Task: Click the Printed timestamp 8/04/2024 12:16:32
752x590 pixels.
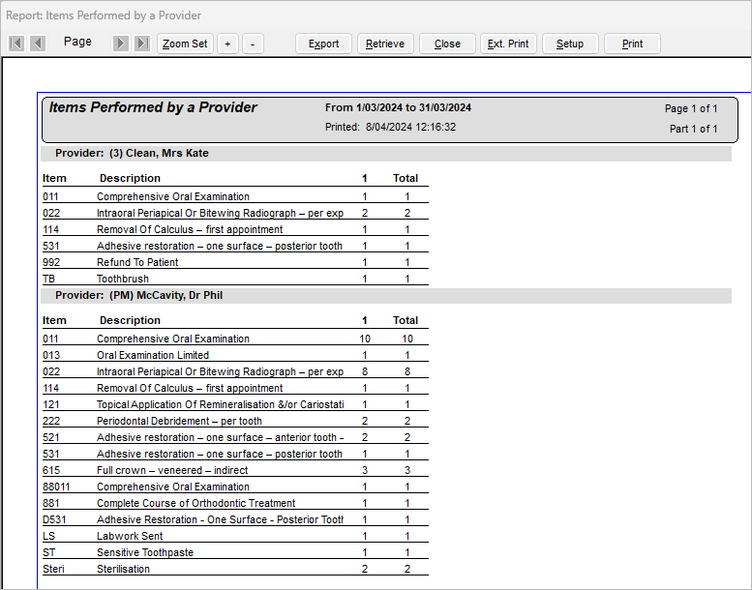Action: 390,127
